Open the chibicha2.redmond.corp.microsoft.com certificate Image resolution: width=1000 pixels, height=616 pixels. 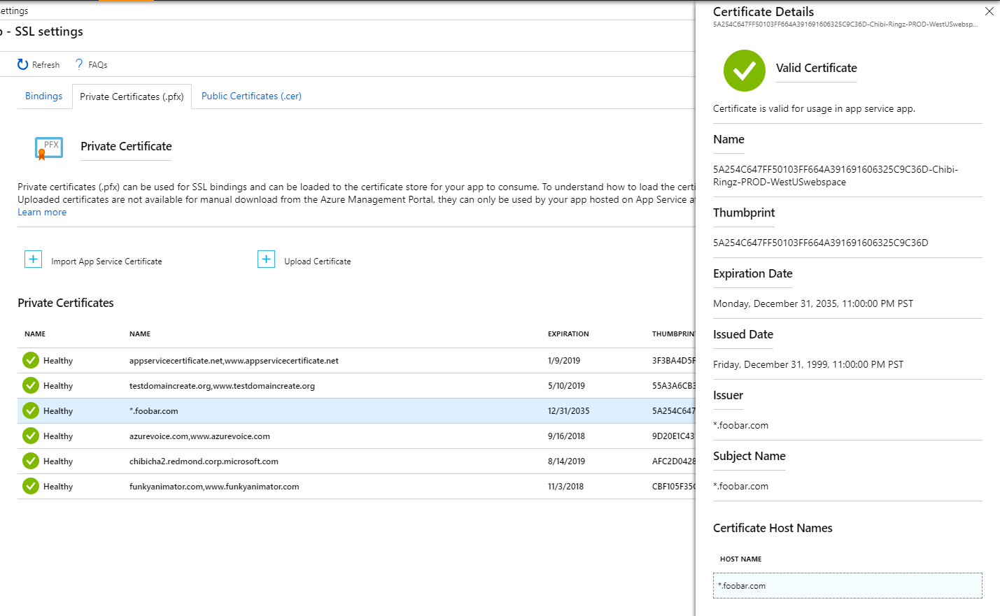(204, 461)
